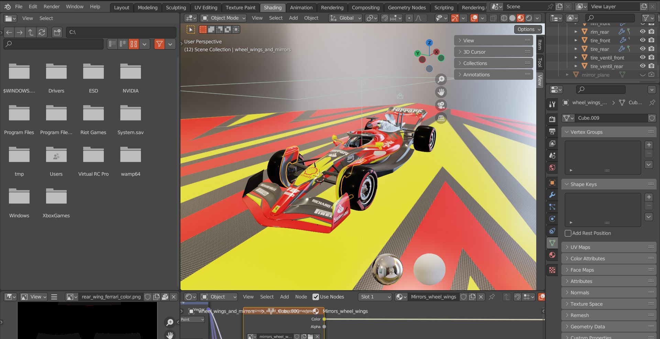
Task: Refresh the file browser list
Action: tap(42, 32)
